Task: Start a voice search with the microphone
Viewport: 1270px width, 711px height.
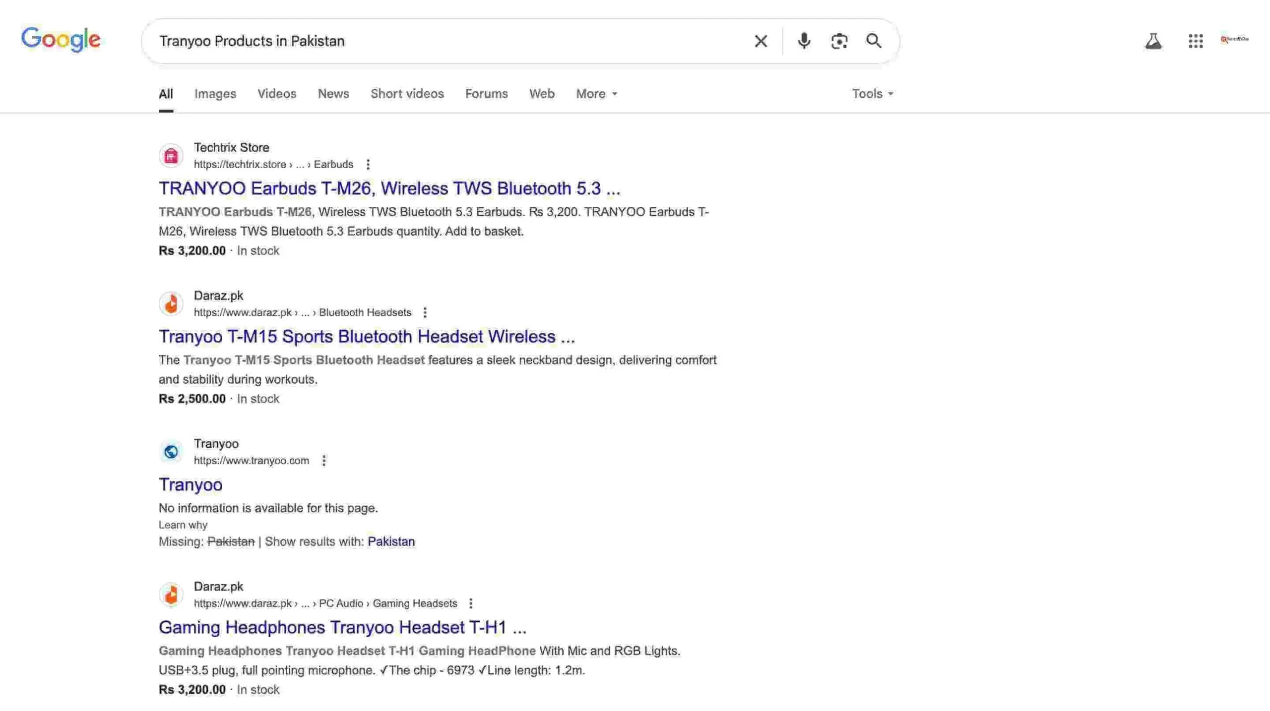Action: point(804,41)
